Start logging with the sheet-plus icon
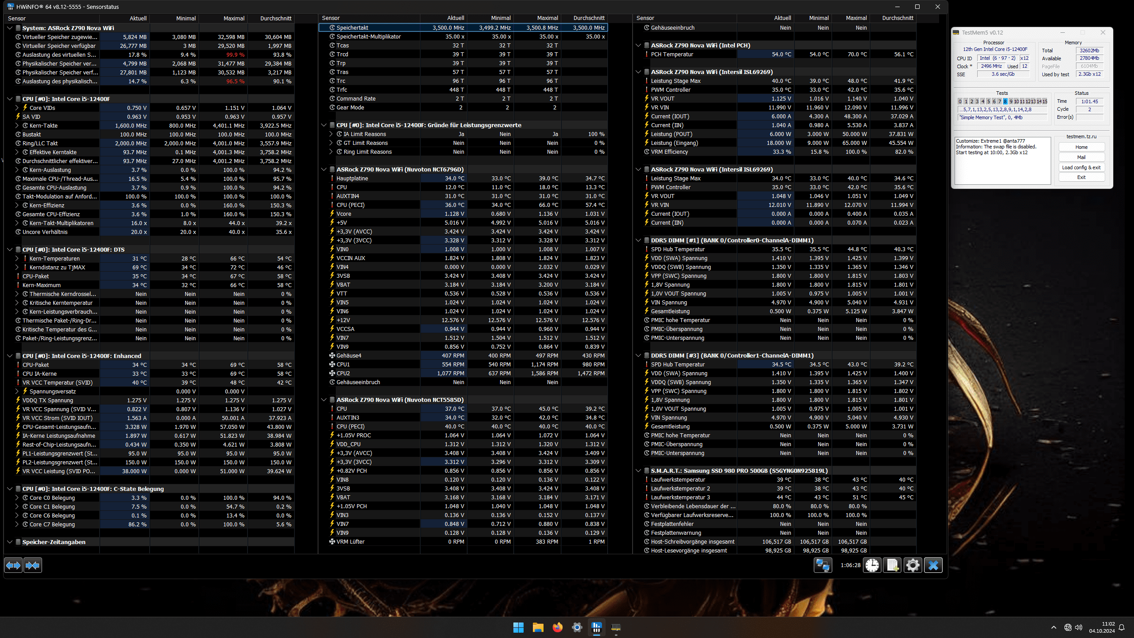This screenshot has width=1134, height=638. pyautogui.click(x=893, y=565)
